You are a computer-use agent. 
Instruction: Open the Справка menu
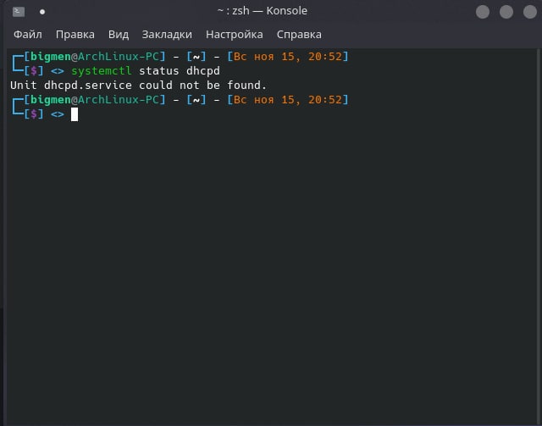(299, 35)
